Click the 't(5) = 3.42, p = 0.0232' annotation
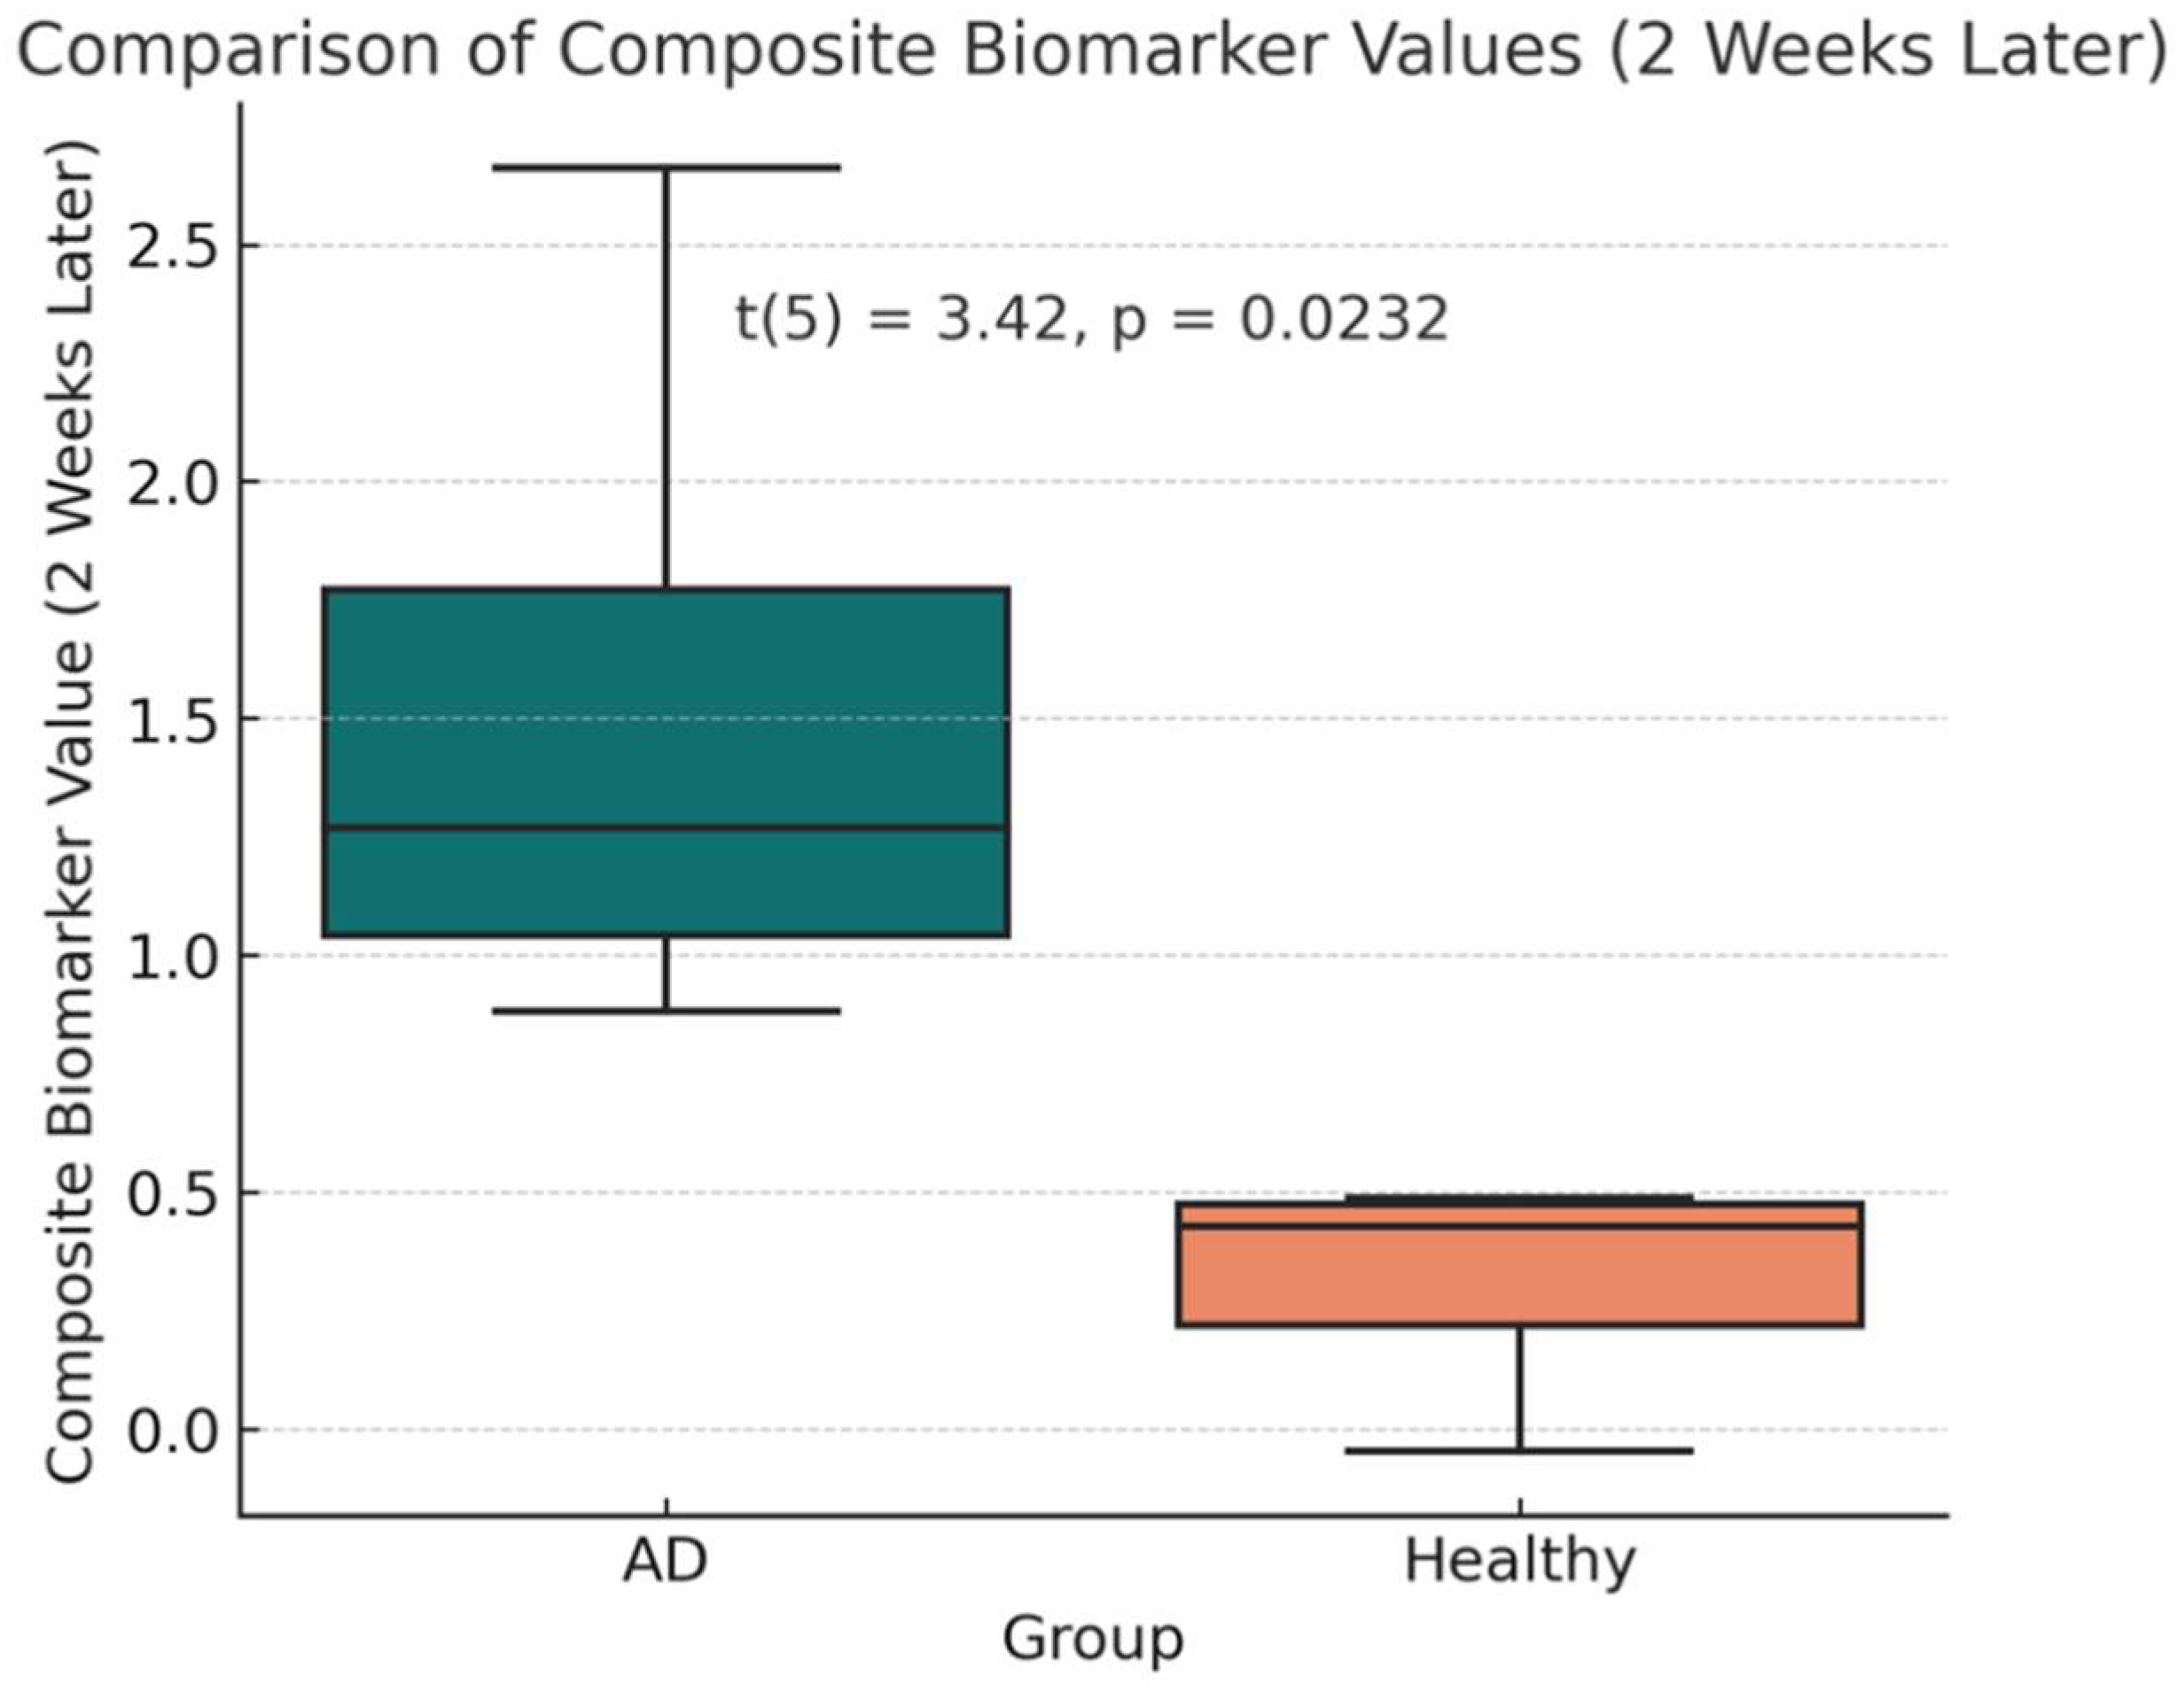The image size is (2184, 1692). click(1092, 320)
